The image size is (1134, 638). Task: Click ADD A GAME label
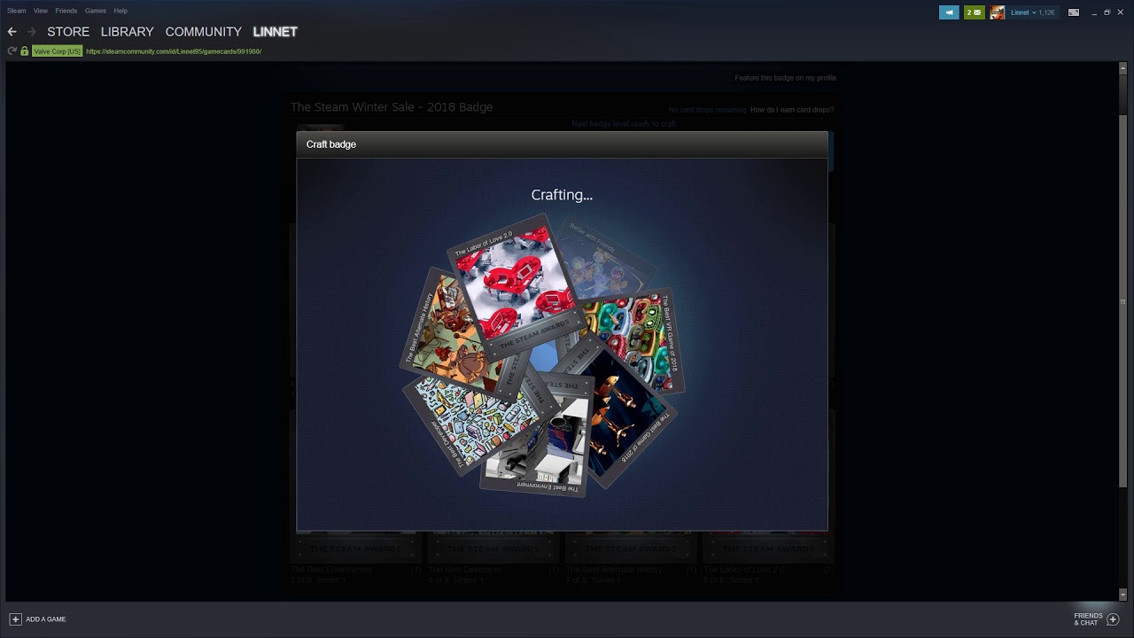[x=46, y=619]
